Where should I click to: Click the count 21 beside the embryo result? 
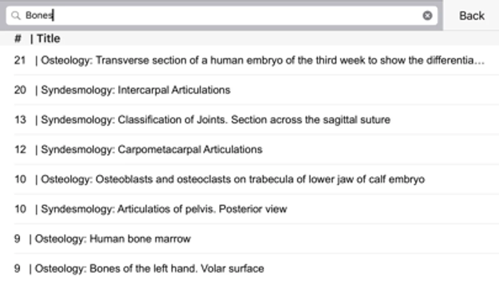pos(20,60)
